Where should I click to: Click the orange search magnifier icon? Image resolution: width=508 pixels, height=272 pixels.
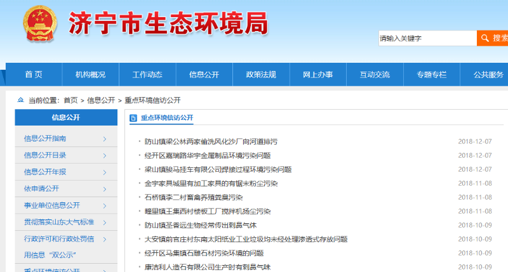(x=485, y=38)
